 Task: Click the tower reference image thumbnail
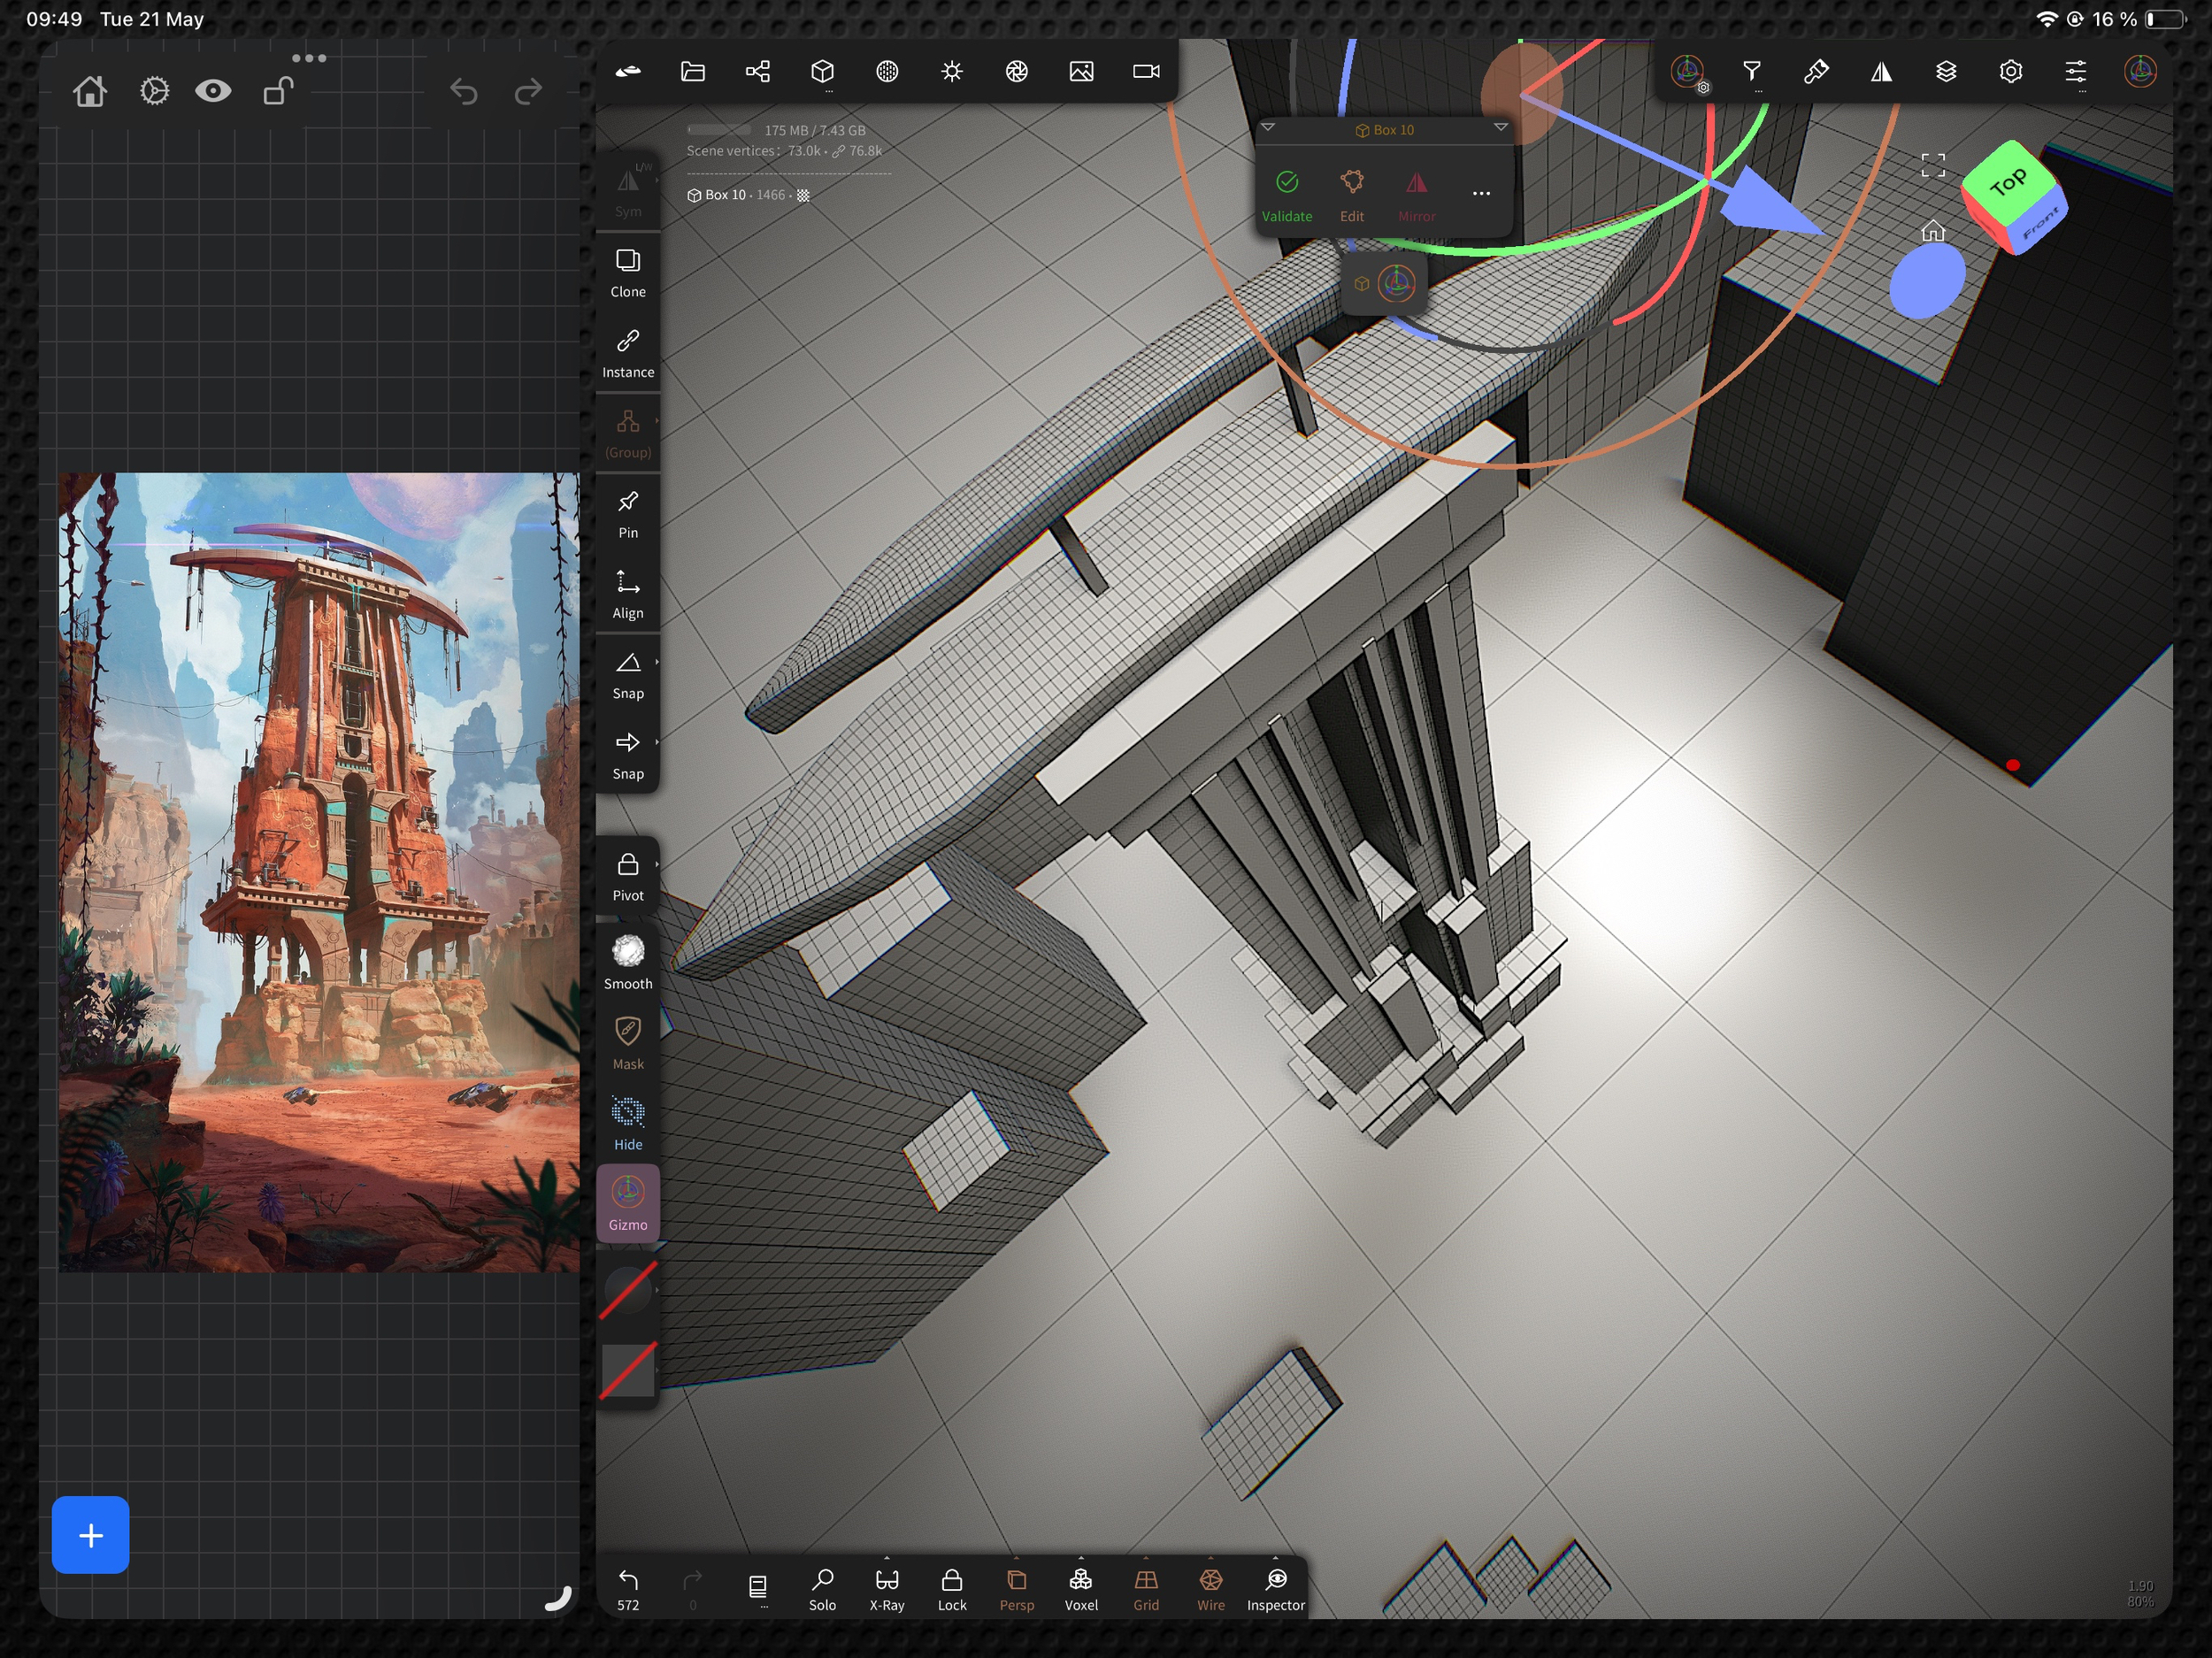[318, 872]
